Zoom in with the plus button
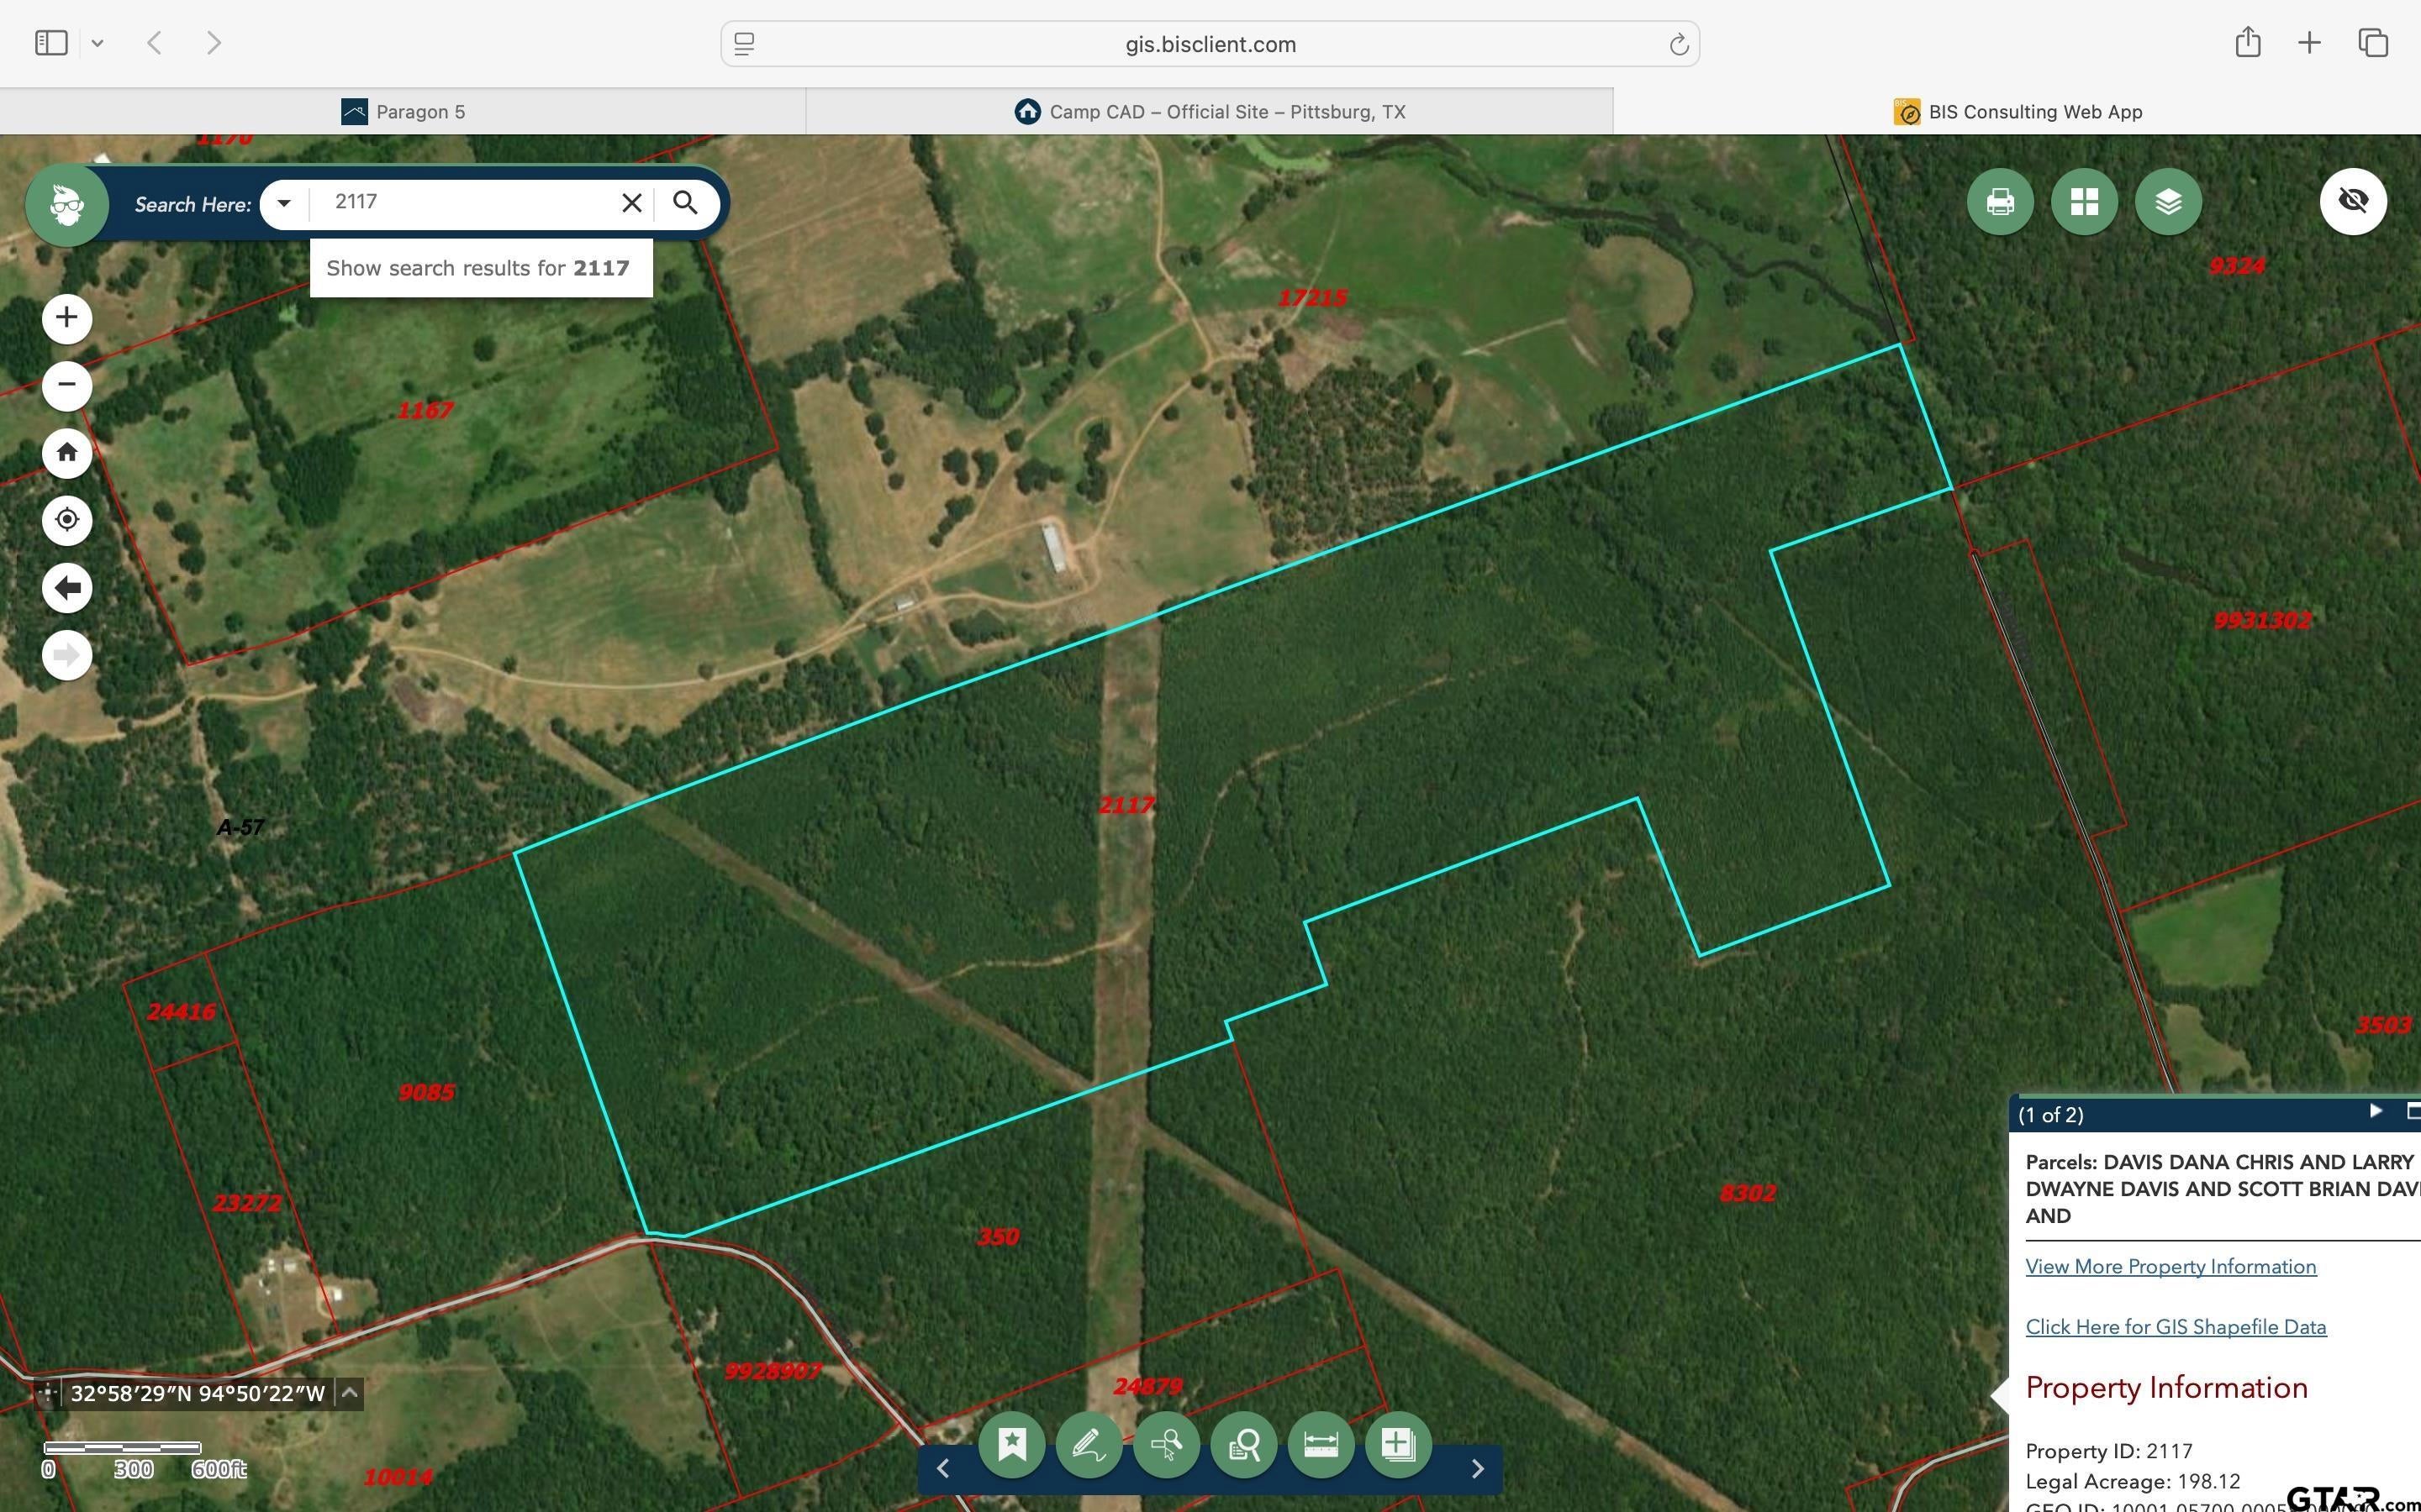Screen dimensions: 2421x1512 click(67, 318)
